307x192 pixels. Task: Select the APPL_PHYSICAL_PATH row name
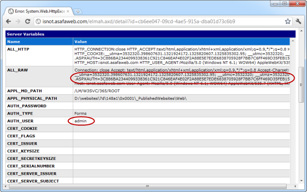click(32, 98)
